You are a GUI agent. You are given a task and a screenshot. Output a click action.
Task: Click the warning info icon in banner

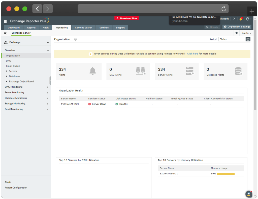[90, 54]
